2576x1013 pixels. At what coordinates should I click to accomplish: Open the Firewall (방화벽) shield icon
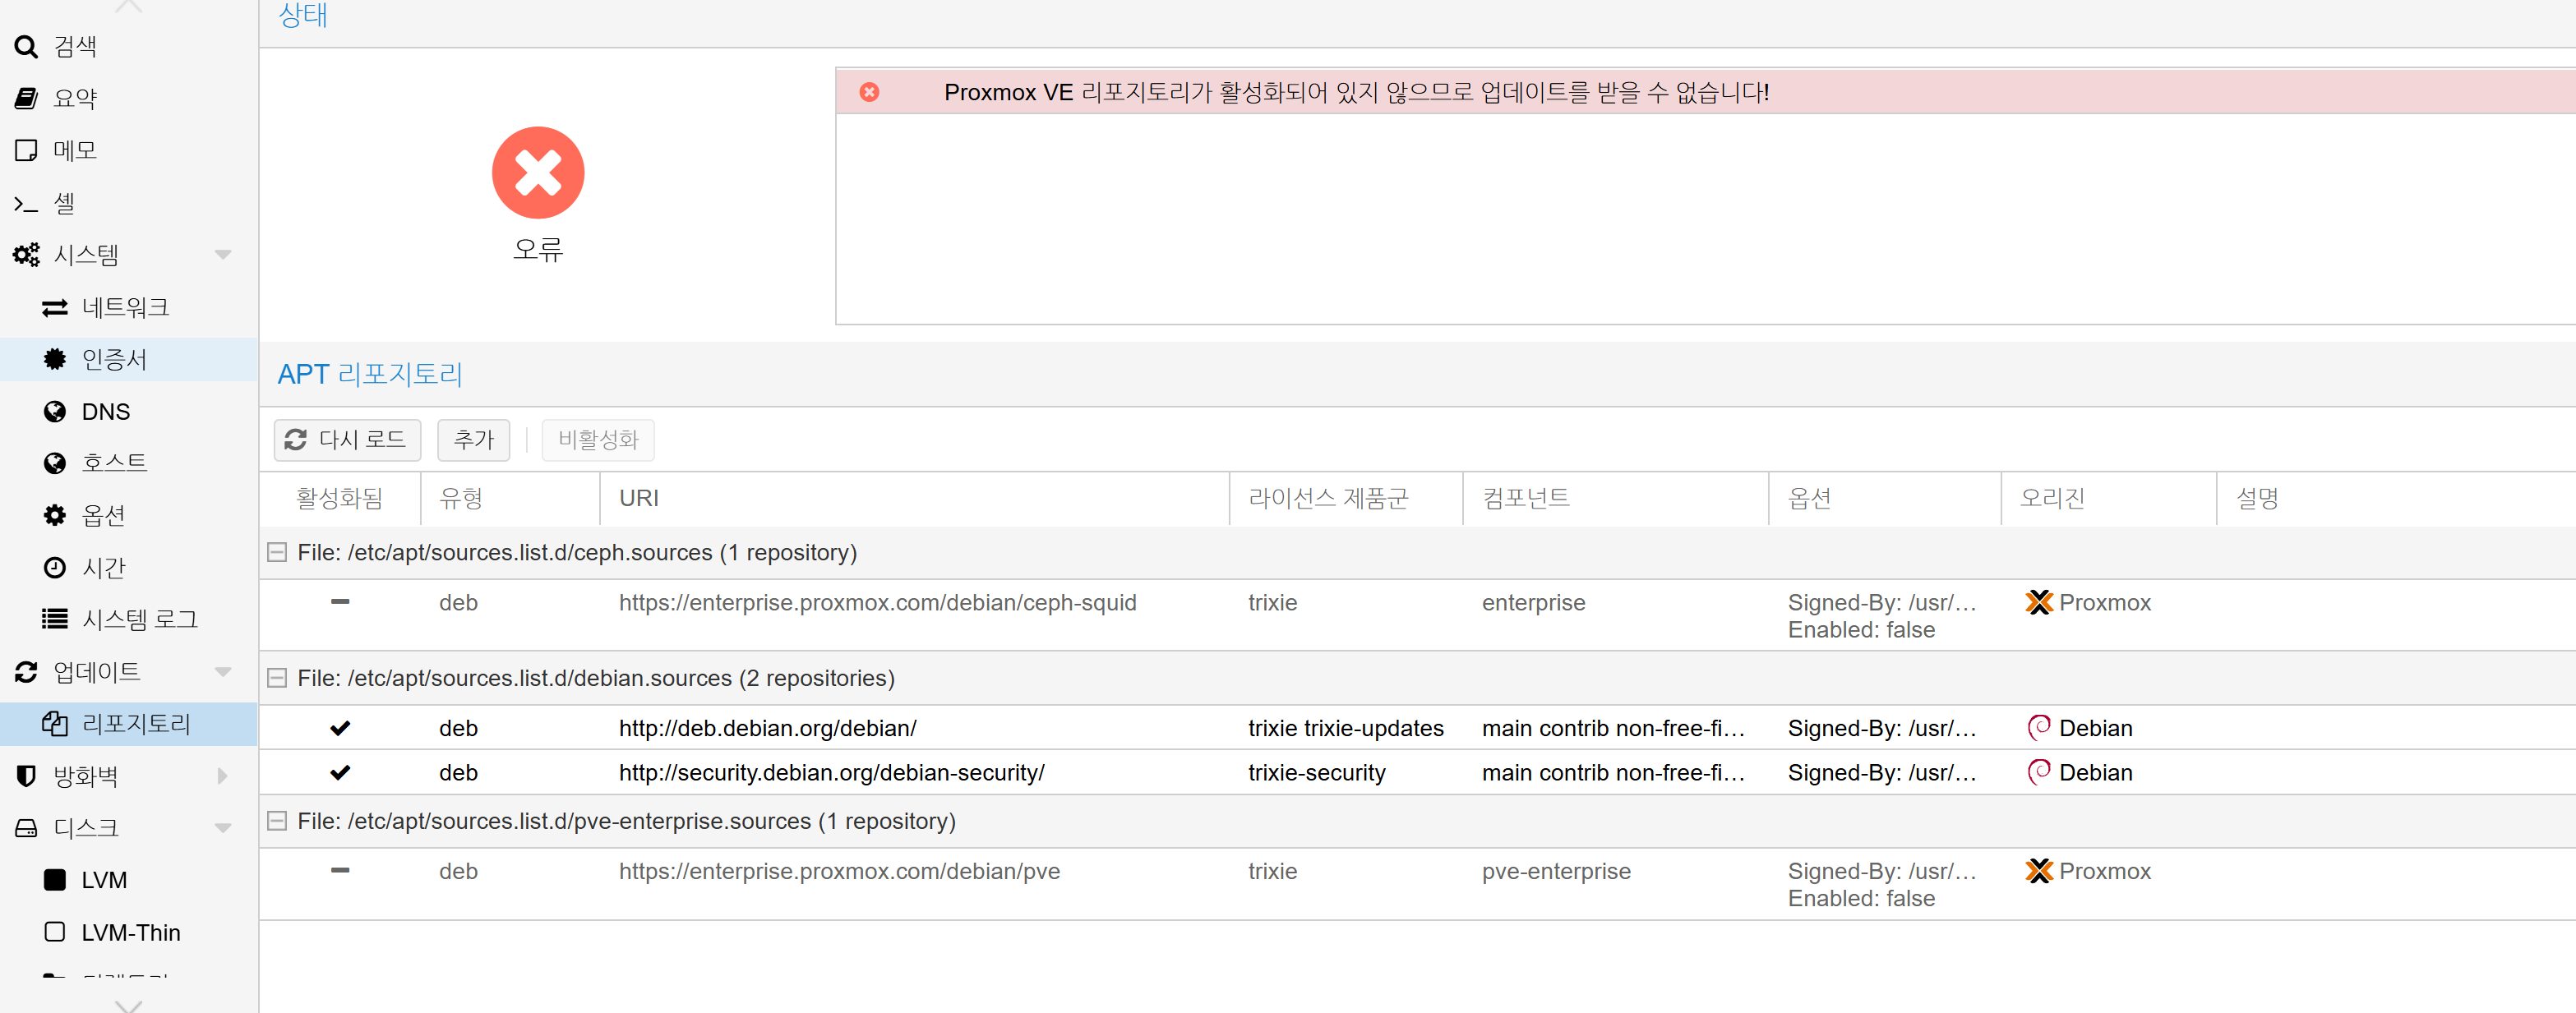tap(26, 776)
